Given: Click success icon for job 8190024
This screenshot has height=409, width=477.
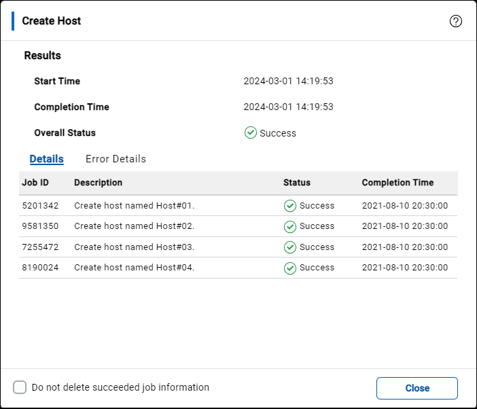Looking at the screenshot, I should pyautogui.click(x=289, y=268).
